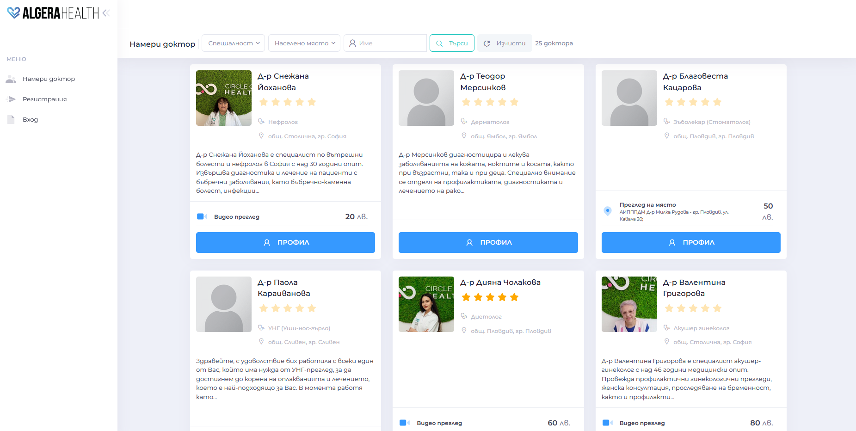Open ПРОФИЛ of Д-р Благовеста Кацарова
The height and width of the screenshot is (431, 856).
[x=691, y=242]
